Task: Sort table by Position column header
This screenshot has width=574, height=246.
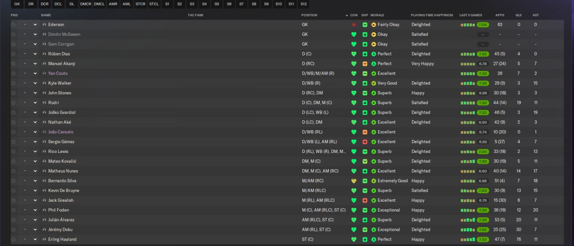Action: coord(309,15)
